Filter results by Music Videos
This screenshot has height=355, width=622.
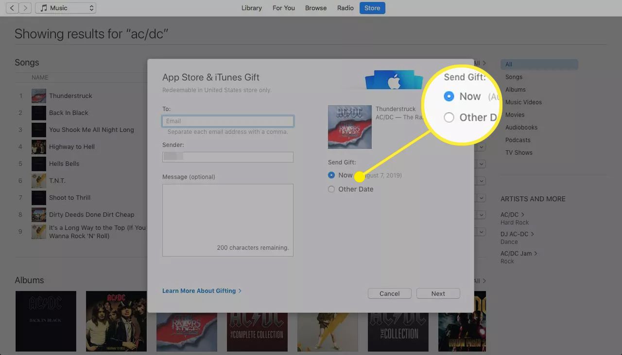[523, 102]
